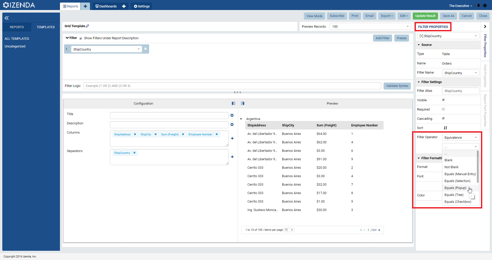
Task: Switch to the Dashboards tab
Action: [106, 6]
